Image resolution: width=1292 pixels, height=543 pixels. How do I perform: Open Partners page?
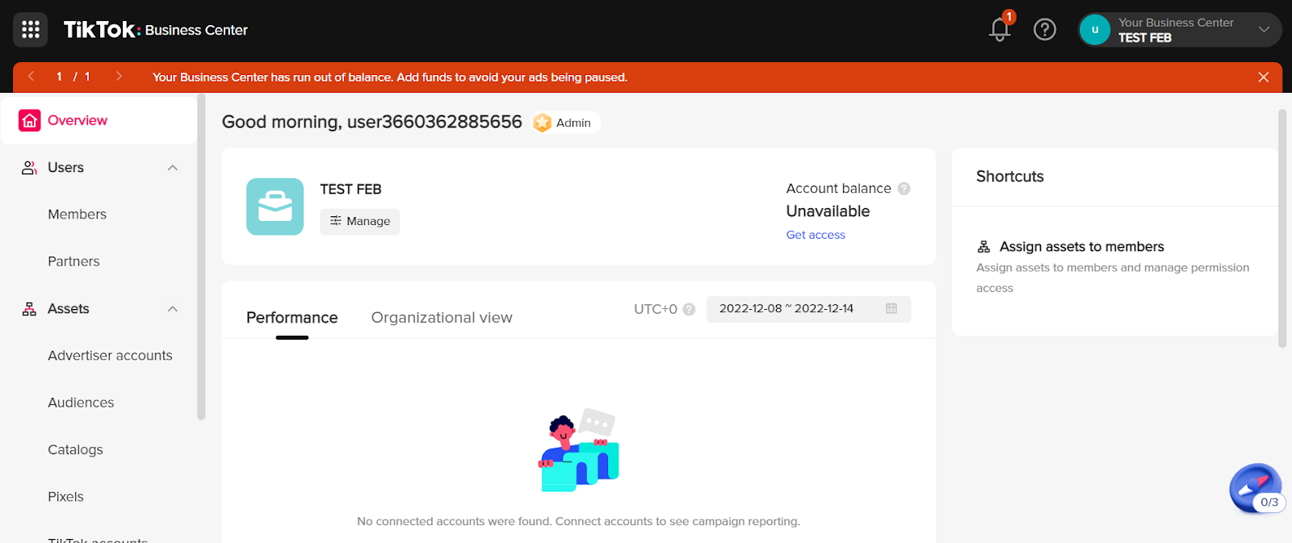[73, 261]
